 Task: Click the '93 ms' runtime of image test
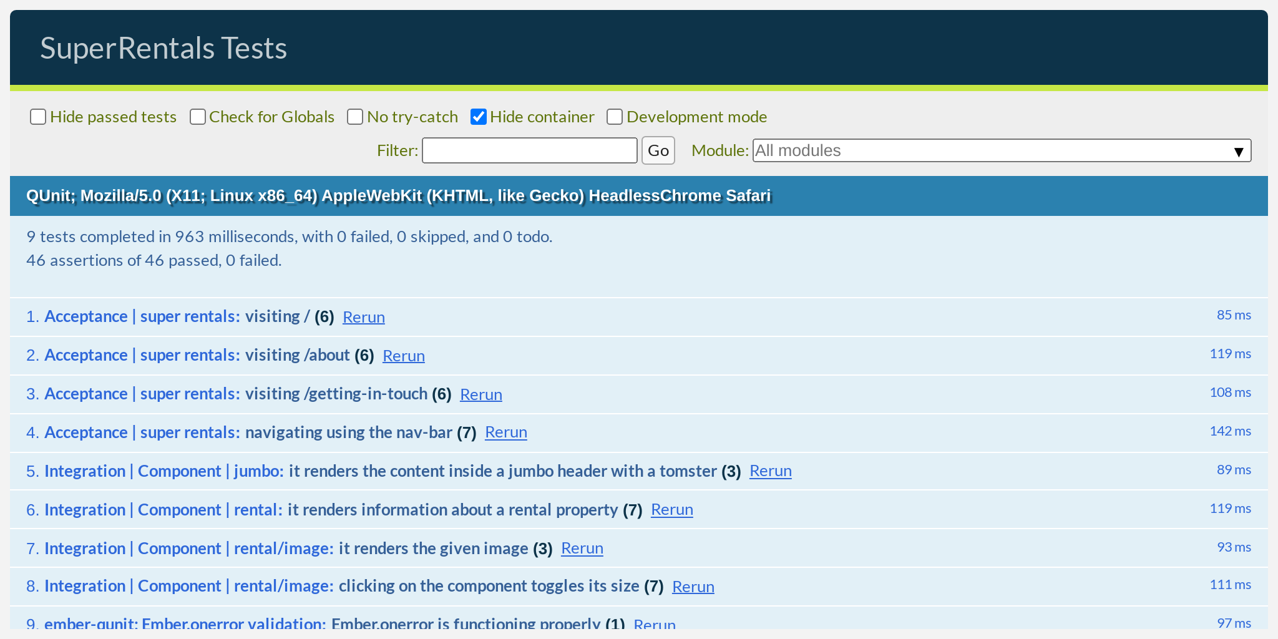[x=1234, y=547]
